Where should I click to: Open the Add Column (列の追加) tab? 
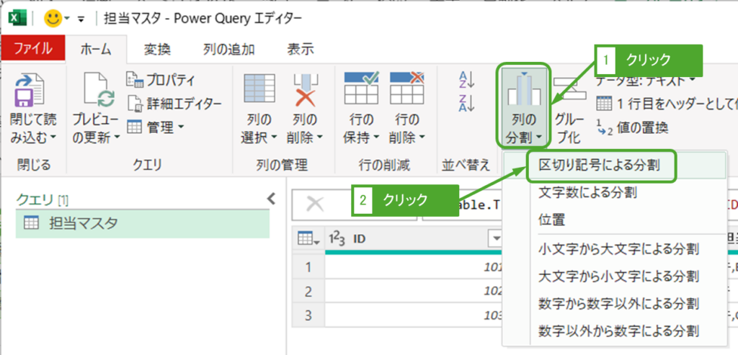pos(227,49)
